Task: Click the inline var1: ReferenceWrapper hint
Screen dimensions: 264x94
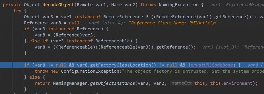Action: click(237, 5)
